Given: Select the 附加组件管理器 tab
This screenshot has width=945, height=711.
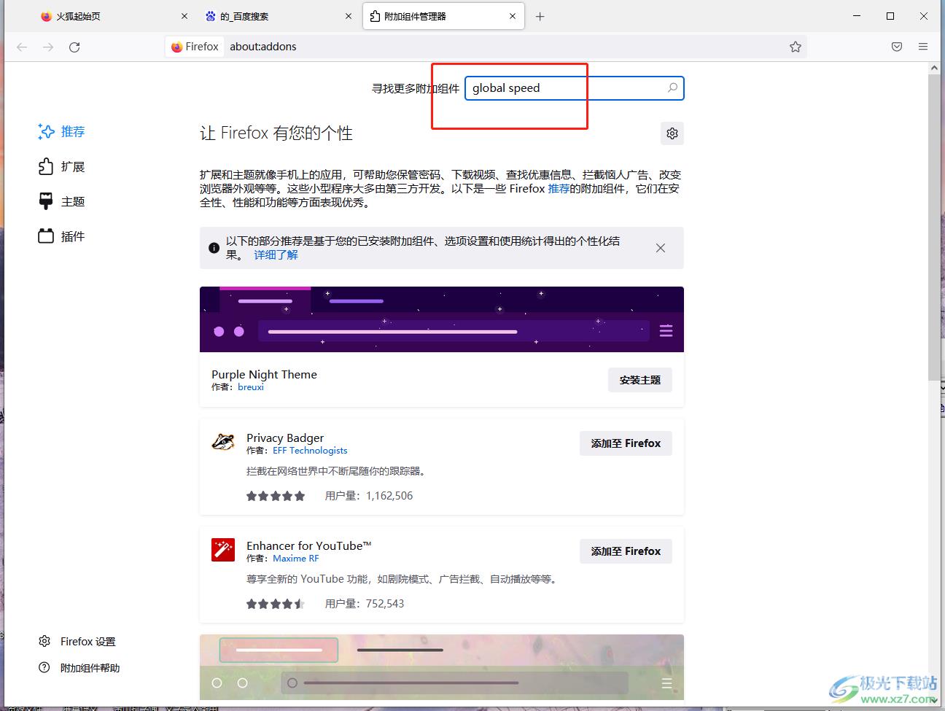Looking at the screenshot, I should tap(443, 16).
